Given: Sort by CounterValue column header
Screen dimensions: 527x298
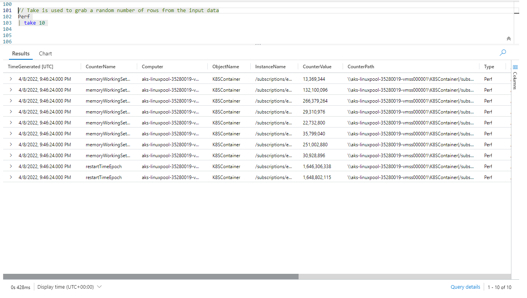Looking at the screenshot, I should coord(317,67).
